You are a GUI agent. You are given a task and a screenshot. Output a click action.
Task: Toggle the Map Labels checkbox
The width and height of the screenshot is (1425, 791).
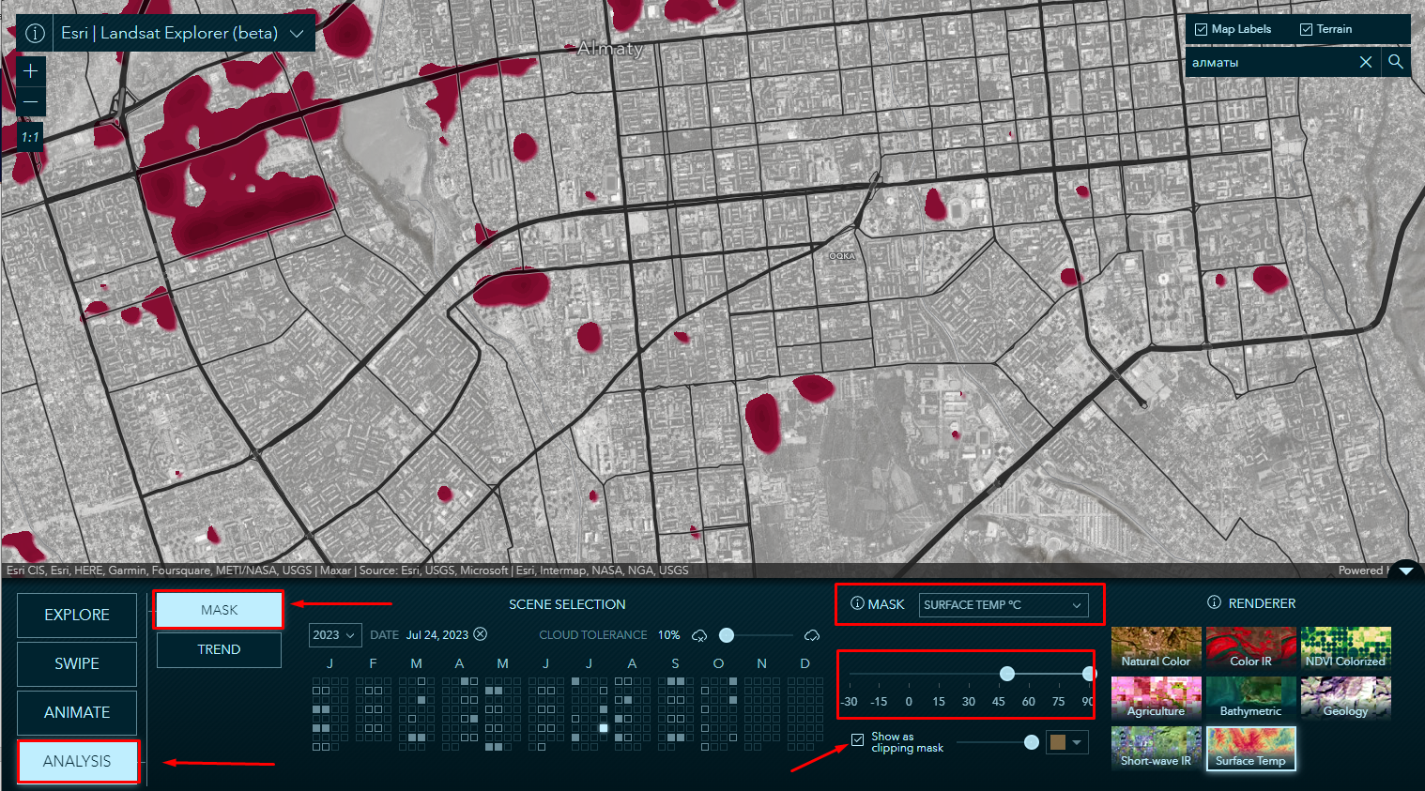point(1201,29)
